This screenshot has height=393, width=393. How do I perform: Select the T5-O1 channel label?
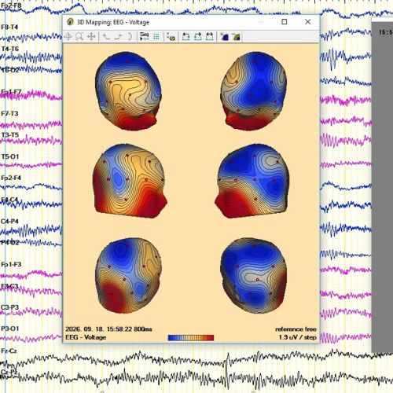pos(10,156)
